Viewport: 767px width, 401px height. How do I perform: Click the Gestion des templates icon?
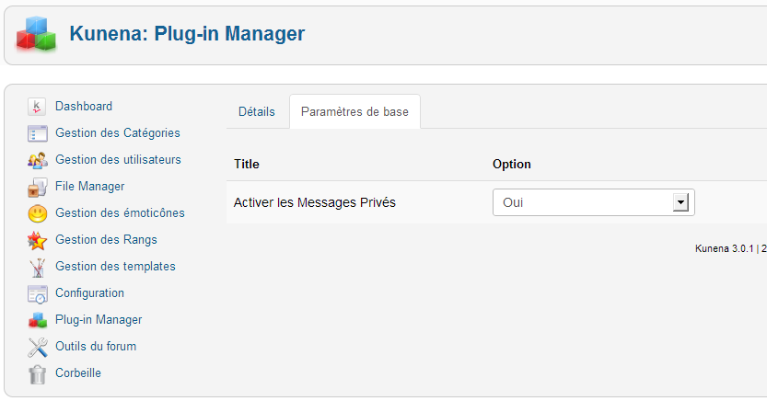(x=37, y=267)
